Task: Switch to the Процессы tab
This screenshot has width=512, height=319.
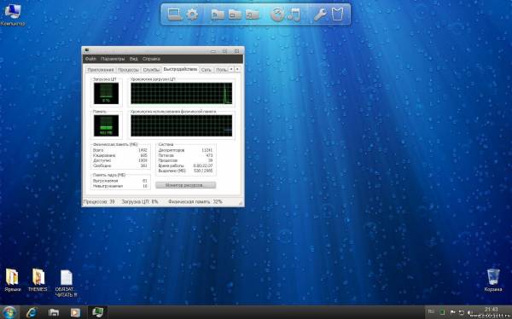Action: pyautogui.click(x=128, y=70)
